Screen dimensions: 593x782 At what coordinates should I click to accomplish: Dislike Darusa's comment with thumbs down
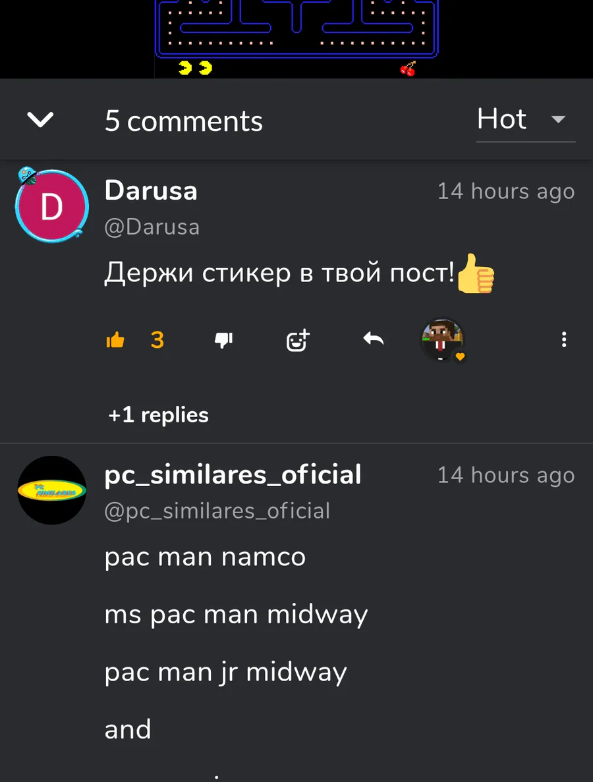pyautogui.click(x=223, y=340)
